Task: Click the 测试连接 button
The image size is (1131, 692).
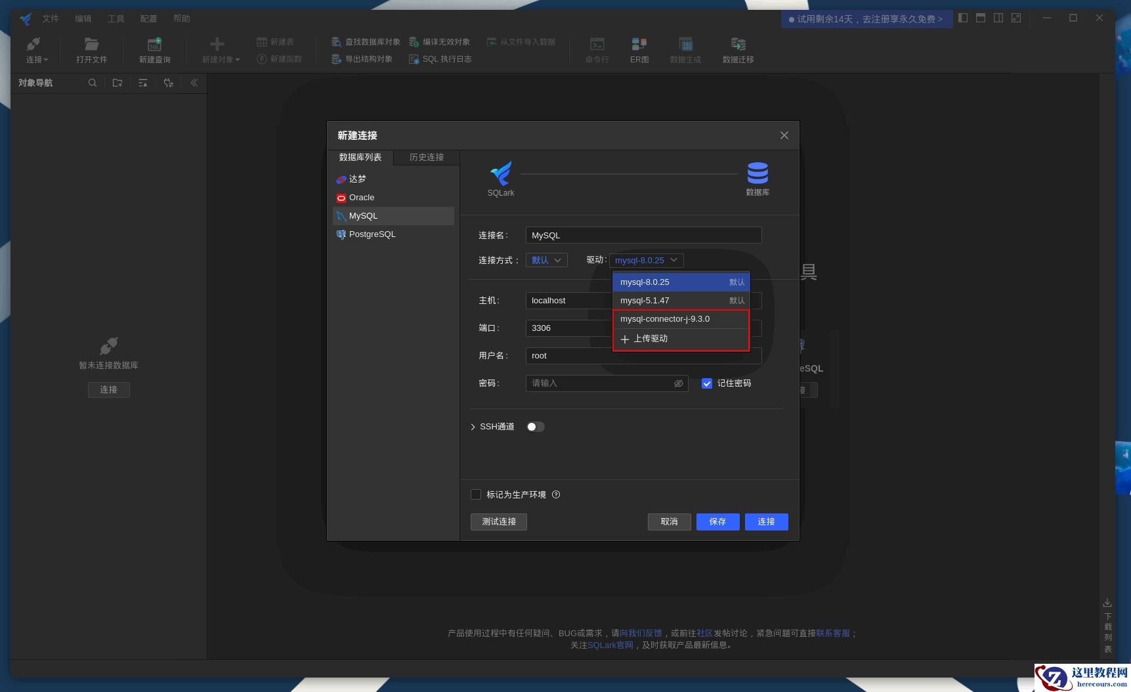Action: coord(499,521)
